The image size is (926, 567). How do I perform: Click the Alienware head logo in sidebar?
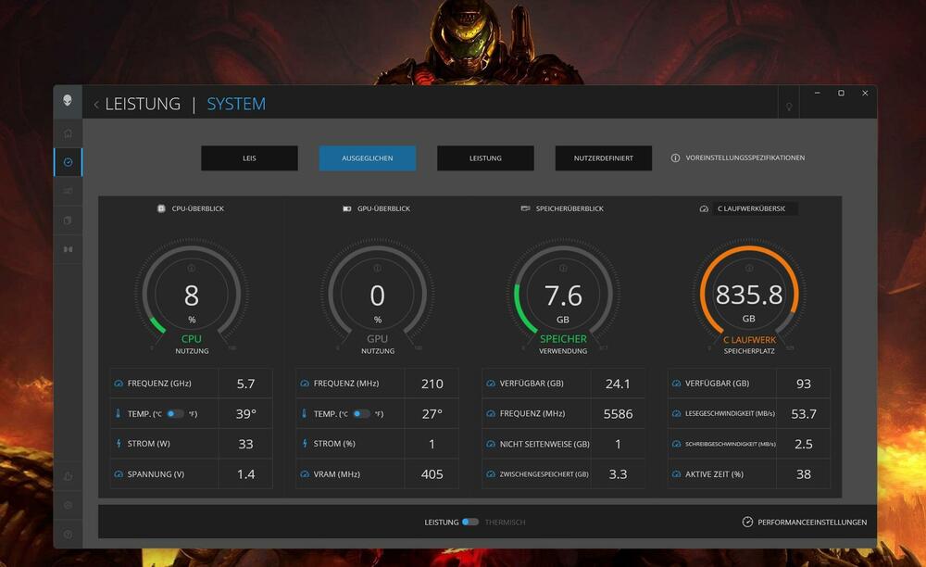click(68, 101)
